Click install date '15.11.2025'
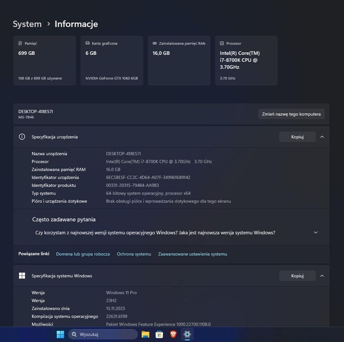This screenshot has width=344, height=342. 115,308
